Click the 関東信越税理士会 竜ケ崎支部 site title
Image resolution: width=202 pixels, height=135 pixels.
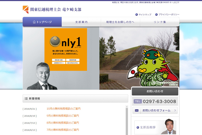point(56,9)
